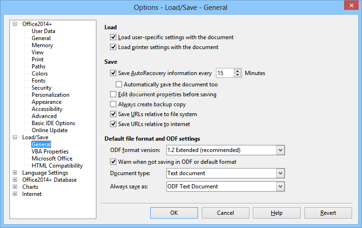Select the Language Settings label

click(45, 173)
